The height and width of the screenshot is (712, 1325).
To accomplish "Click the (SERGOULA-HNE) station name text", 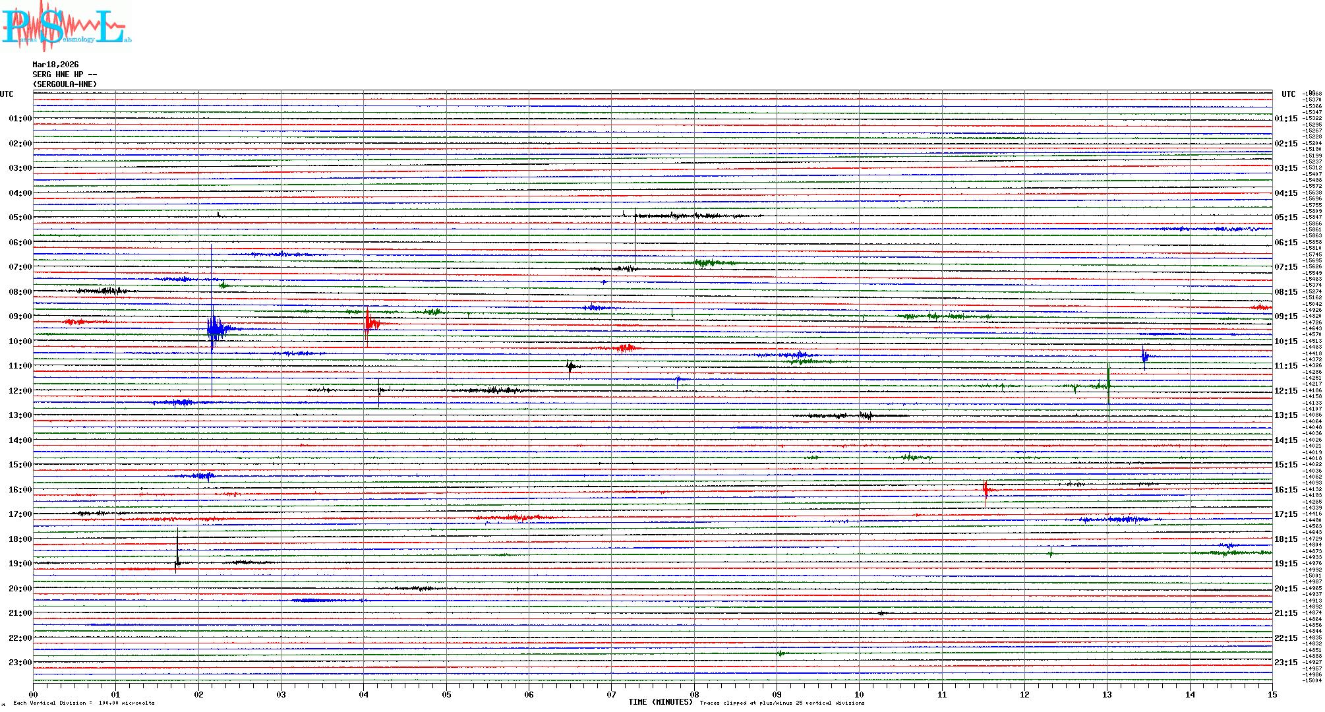I will (x=65, y=84).
